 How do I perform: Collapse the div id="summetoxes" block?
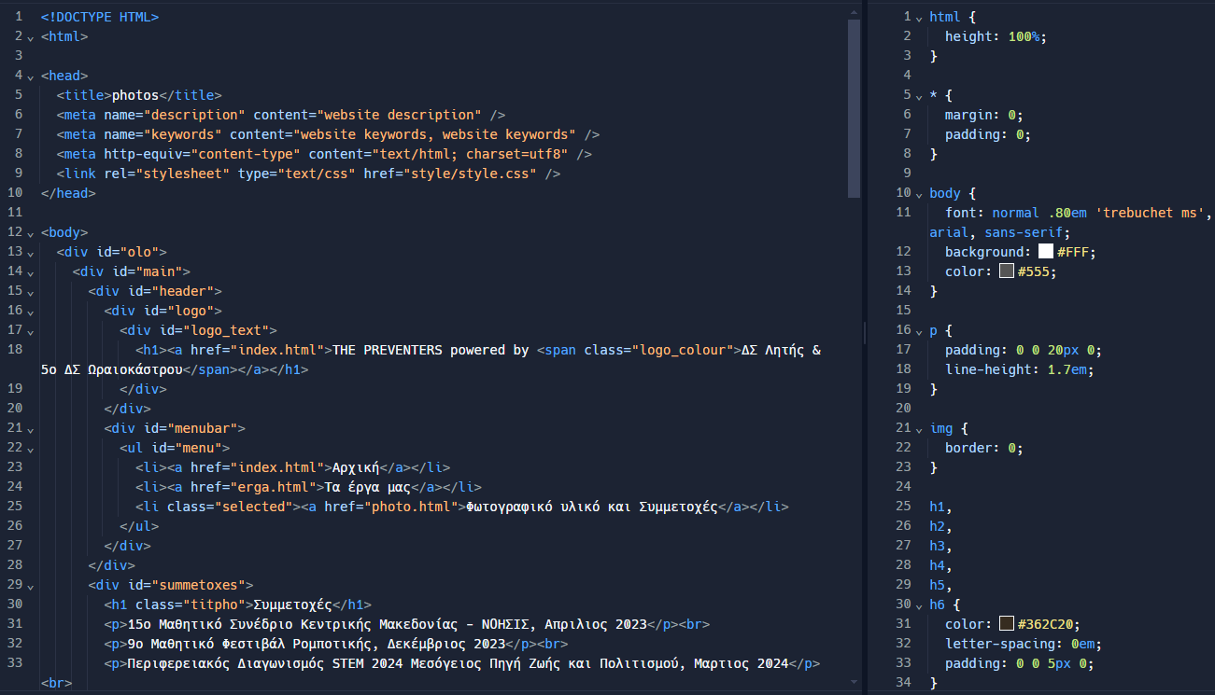pyautogui.click(x=31, y=586)
